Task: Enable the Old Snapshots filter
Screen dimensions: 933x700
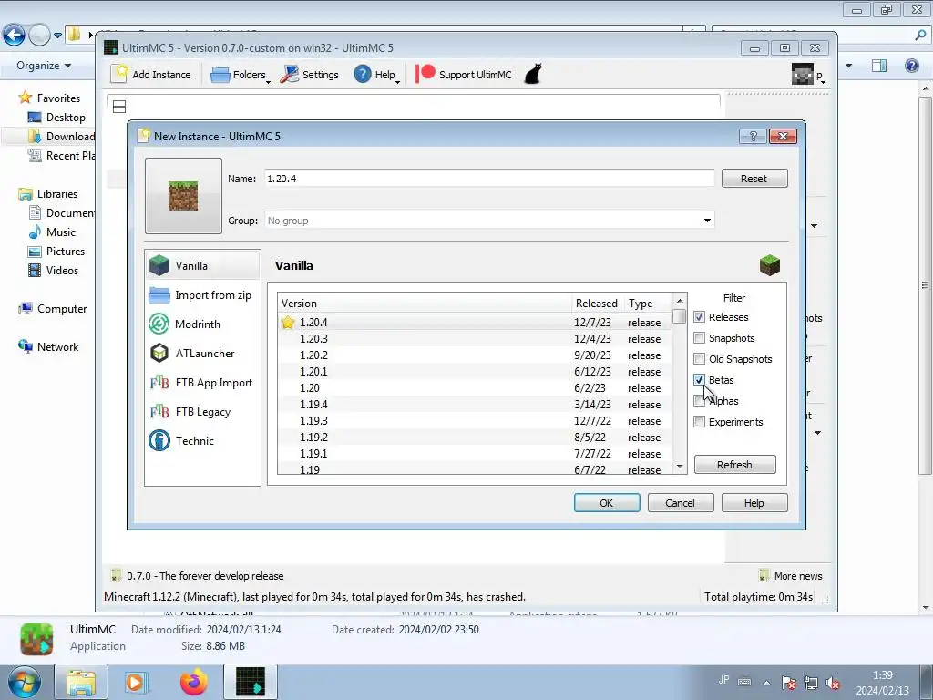Action: coord(699,359)
